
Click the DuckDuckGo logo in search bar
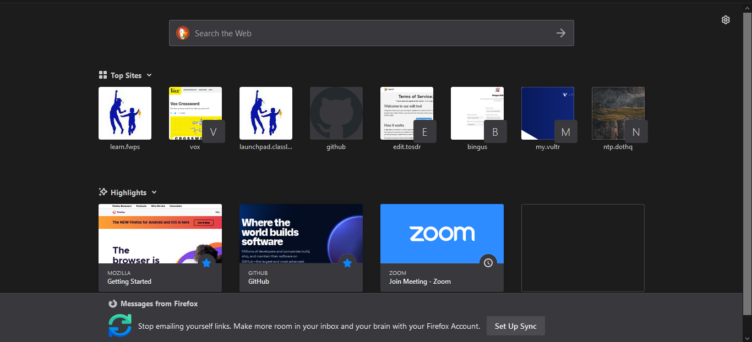pos(183,33)
